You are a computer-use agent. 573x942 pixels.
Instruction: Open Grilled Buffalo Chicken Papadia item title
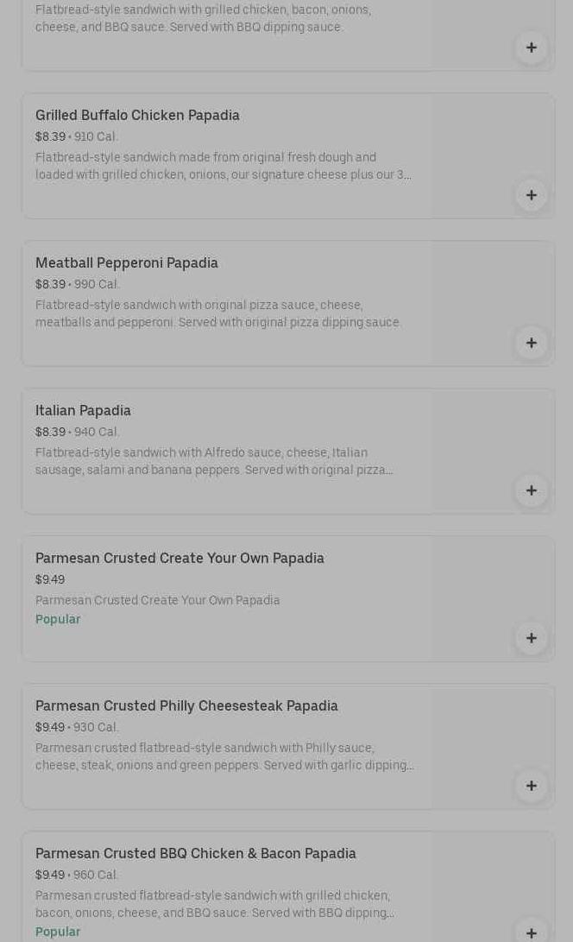click(137, 115)
